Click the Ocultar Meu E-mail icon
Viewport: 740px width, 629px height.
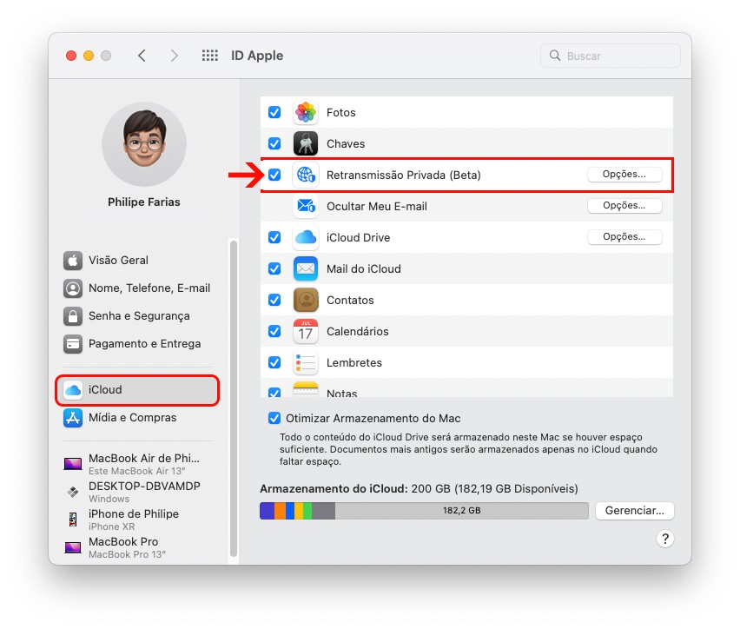tap(306, 206)
